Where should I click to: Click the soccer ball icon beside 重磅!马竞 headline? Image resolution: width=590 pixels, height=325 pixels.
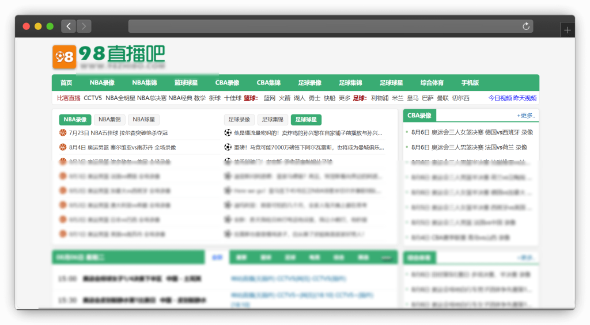pos(228,147)
